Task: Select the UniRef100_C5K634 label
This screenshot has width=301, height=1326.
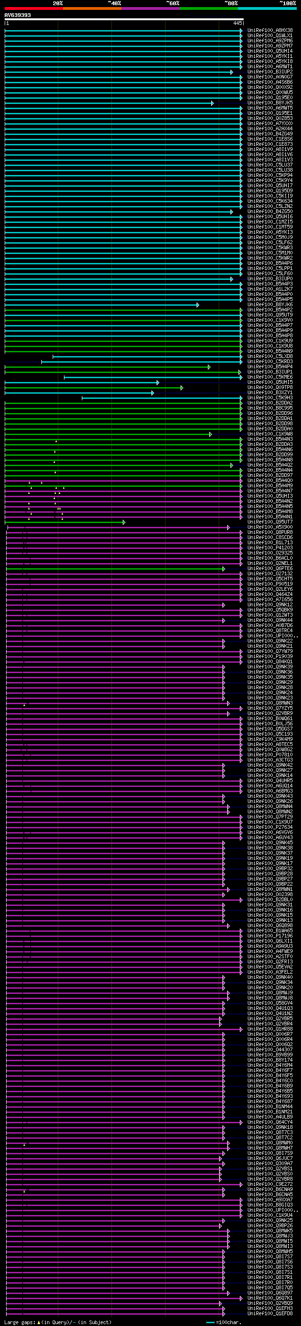Action: [x=270, y=201]
